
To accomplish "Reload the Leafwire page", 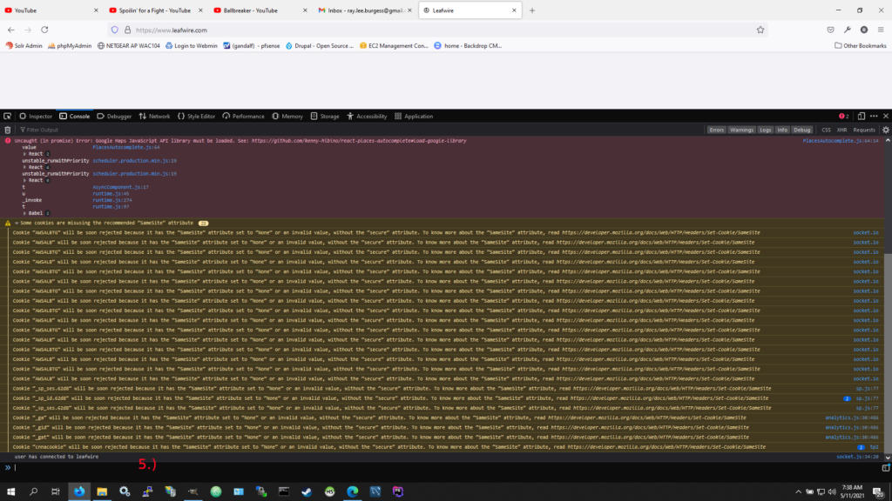I will click(x=44, y=30).
